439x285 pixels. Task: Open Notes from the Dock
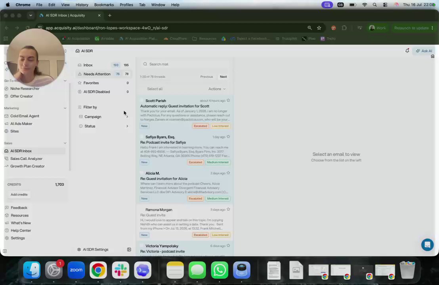(x=175, y=270)
